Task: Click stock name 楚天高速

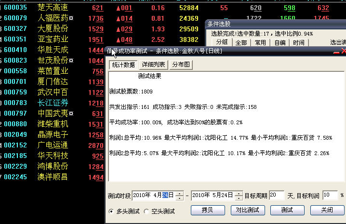Action: [x=53, y=8]
